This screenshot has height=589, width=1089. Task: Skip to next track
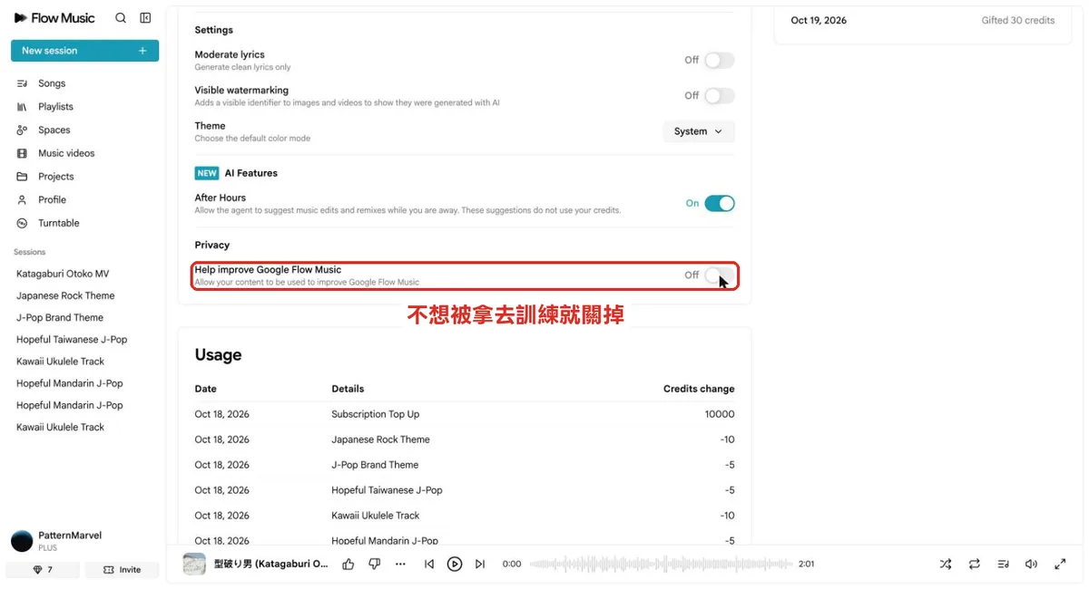[481, 564]
